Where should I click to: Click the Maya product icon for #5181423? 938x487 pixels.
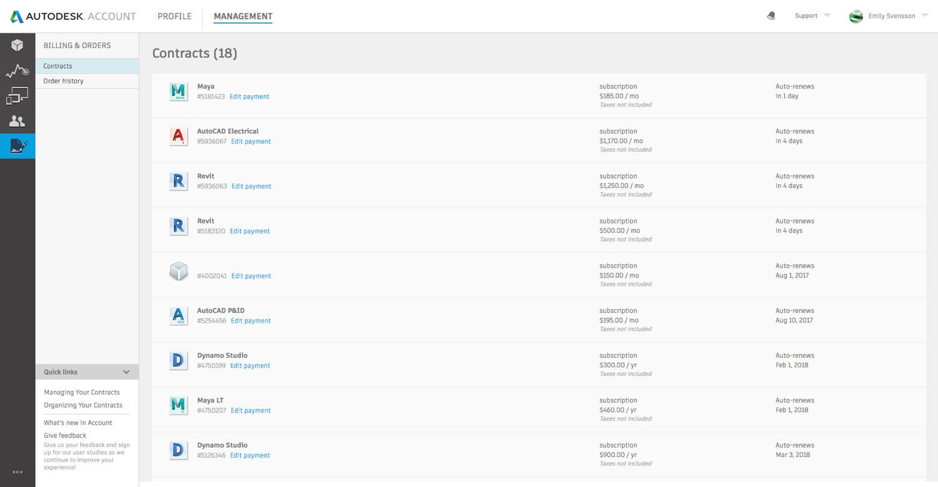[178, 91]
